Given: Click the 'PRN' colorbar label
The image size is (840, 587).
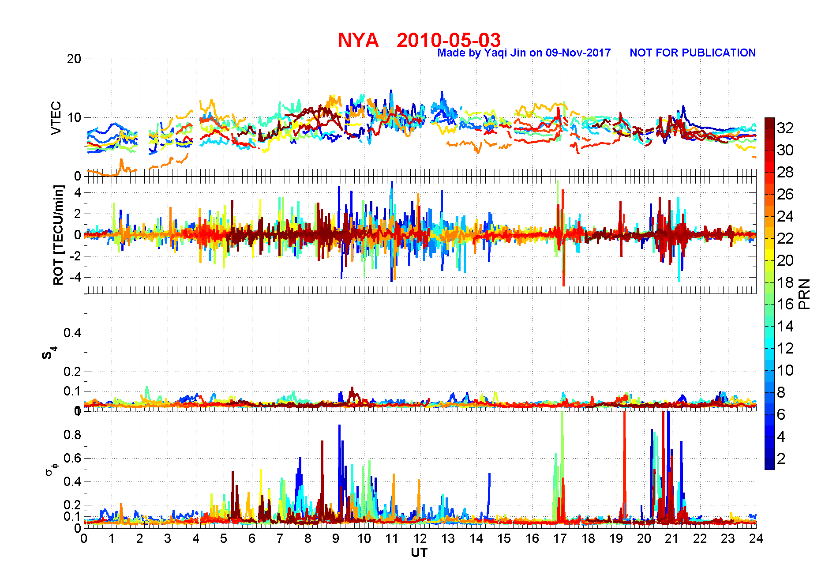Looking at the screenshot, I should (804, 293).
